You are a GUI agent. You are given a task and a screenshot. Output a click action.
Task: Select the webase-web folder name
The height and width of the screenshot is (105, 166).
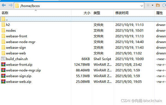pyautogui.click(x=16, y=53)
